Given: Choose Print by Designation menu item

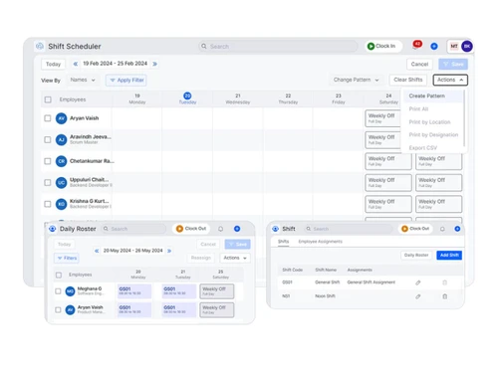Looking at the screenshot, I should coord(433,135).
